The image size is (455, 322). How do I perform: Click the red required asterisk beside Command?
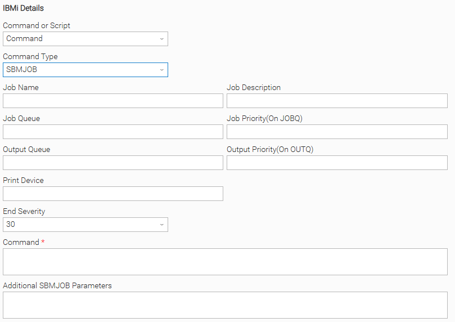click(x=43, y=242)
